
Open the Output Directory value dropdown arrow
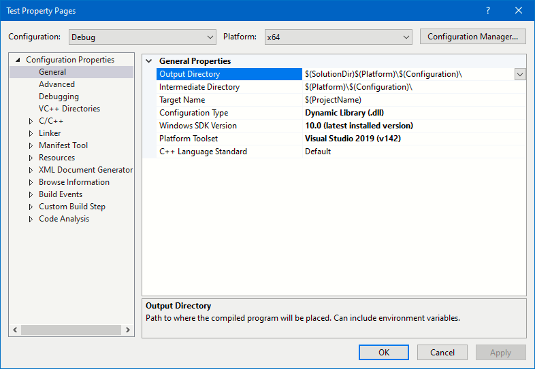[x=520, y=74]
